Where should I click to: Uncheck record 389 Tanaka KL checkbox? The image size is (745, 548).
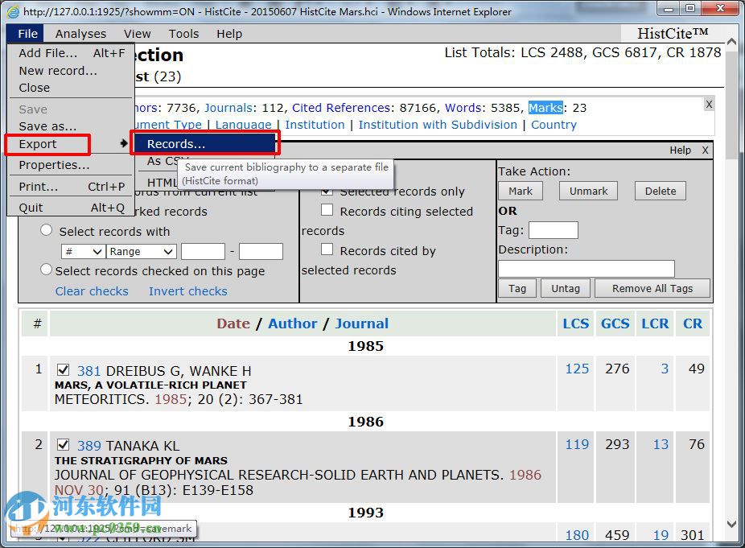pos(64,445)
